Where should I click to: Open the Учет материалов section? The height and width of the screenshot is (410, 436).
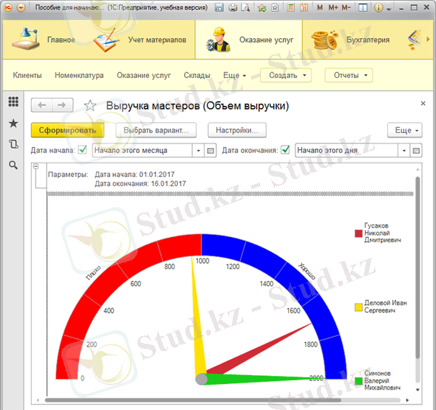pos(140,40)
